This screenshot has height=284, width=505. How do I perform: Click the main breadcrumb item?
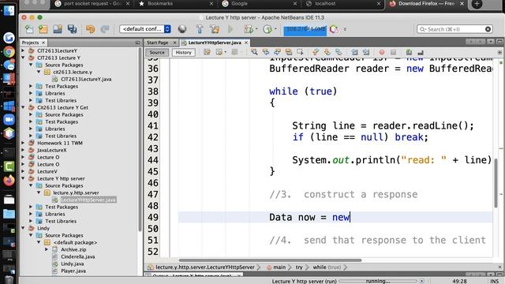point(279,267)
